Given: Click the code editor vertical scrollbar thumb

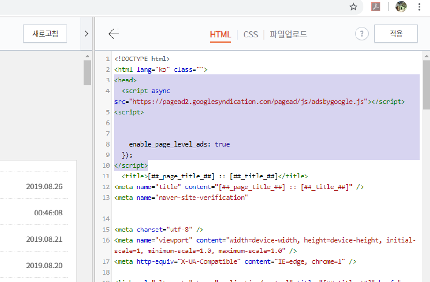Looking at the screenshot, I should point(426,85).
